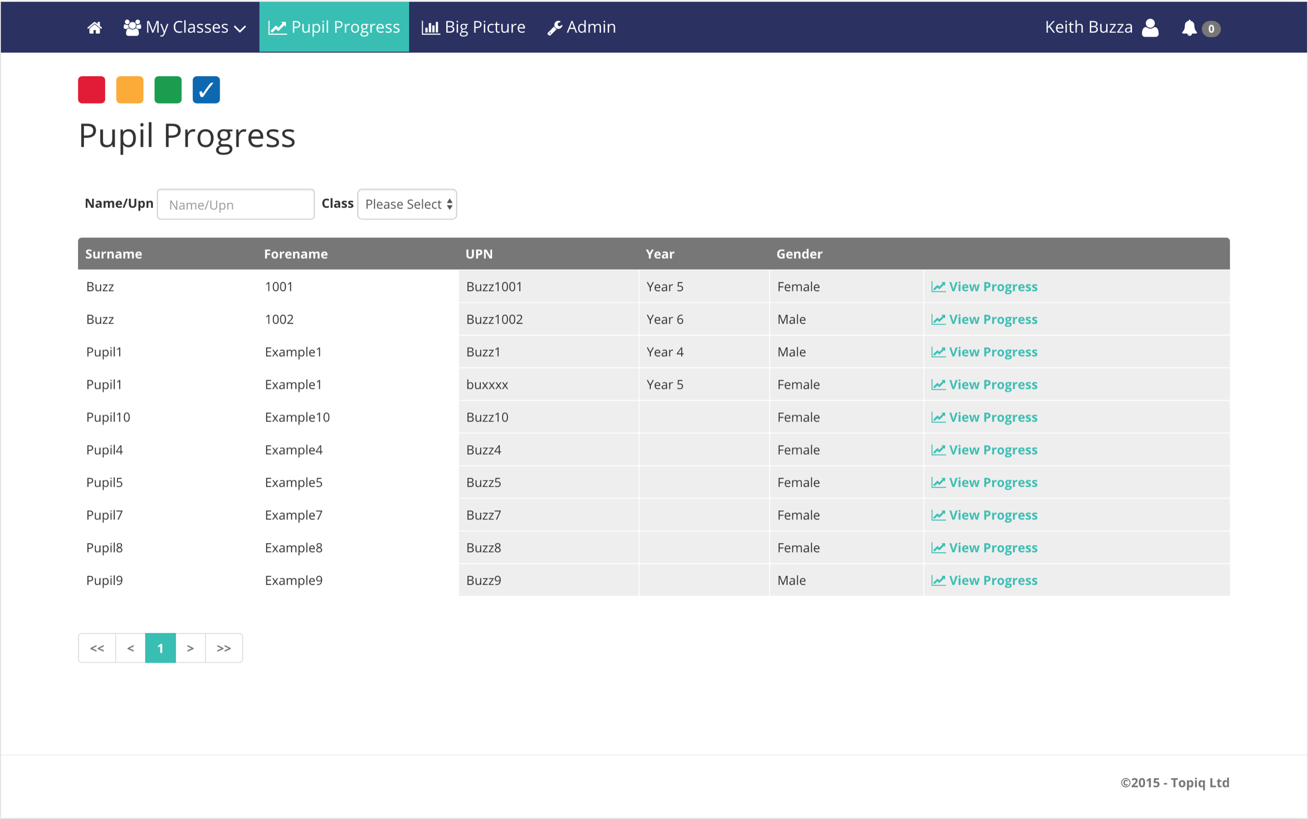This screenshot has width=1308, height=819.
Task: Click the group icon beside My Classes
Action: (x=132, y=28)
